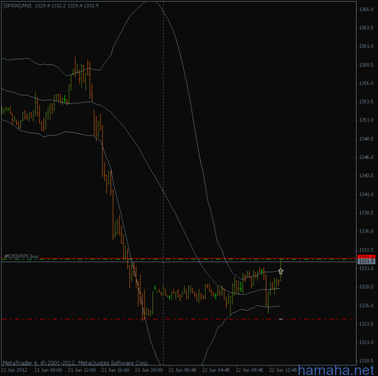Image resolution: width=378 pixels, height=376 pixels.
Task: Click the 1358.5 price axis label
Action: tap(366, 65)
